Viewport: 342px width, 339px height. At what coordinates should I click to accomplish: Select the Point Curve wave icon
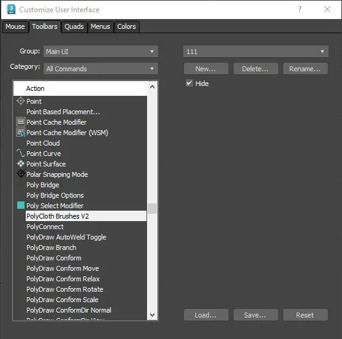[21, 153]
